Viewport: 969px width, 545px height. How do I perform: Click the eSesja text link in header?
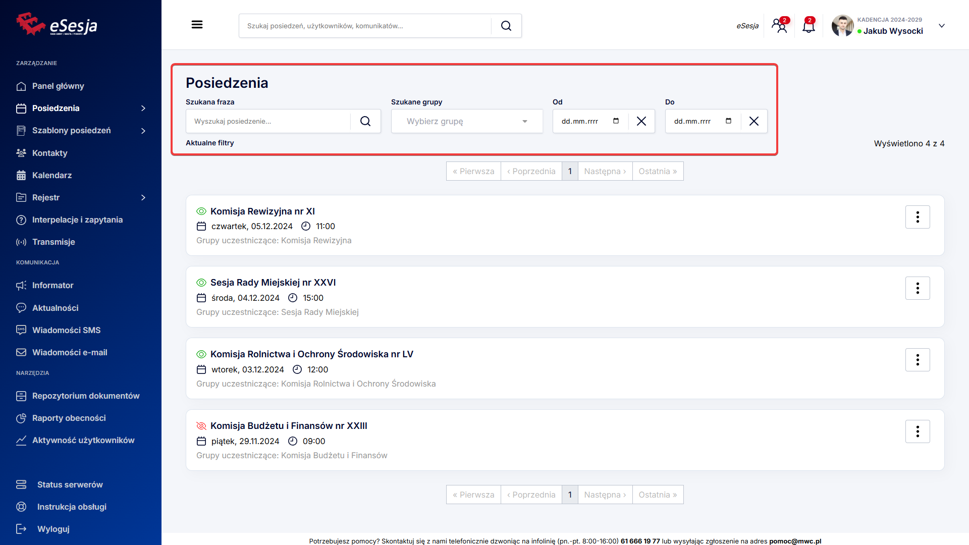tap(747, 26)
